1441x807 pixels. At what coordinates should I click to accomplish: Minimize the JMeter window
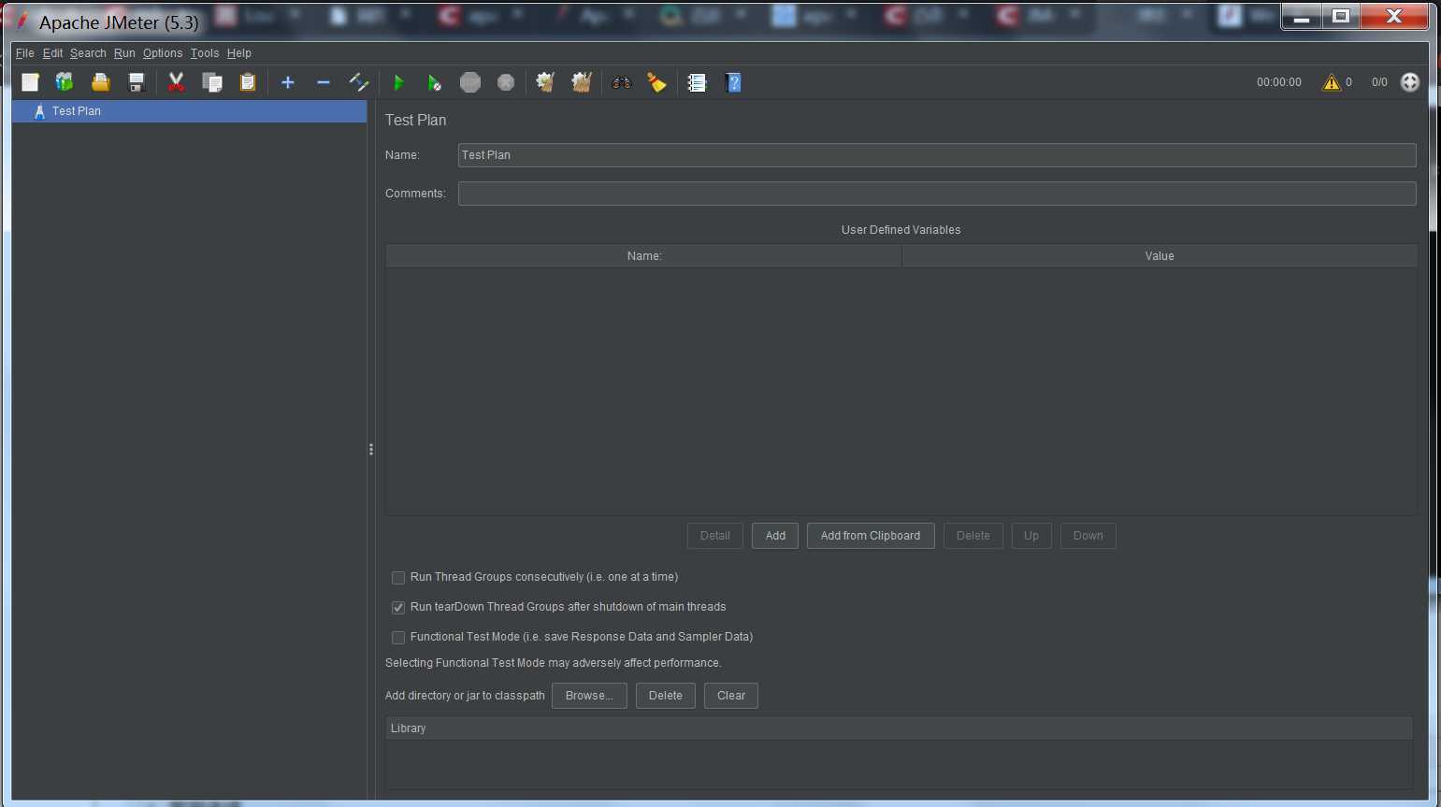click(1302, 16)
